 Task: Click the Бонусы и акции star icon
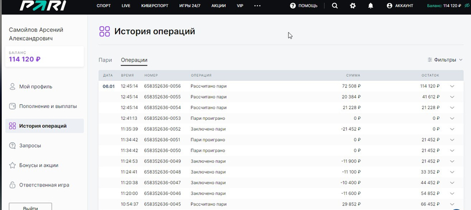(x=12, y=165)
